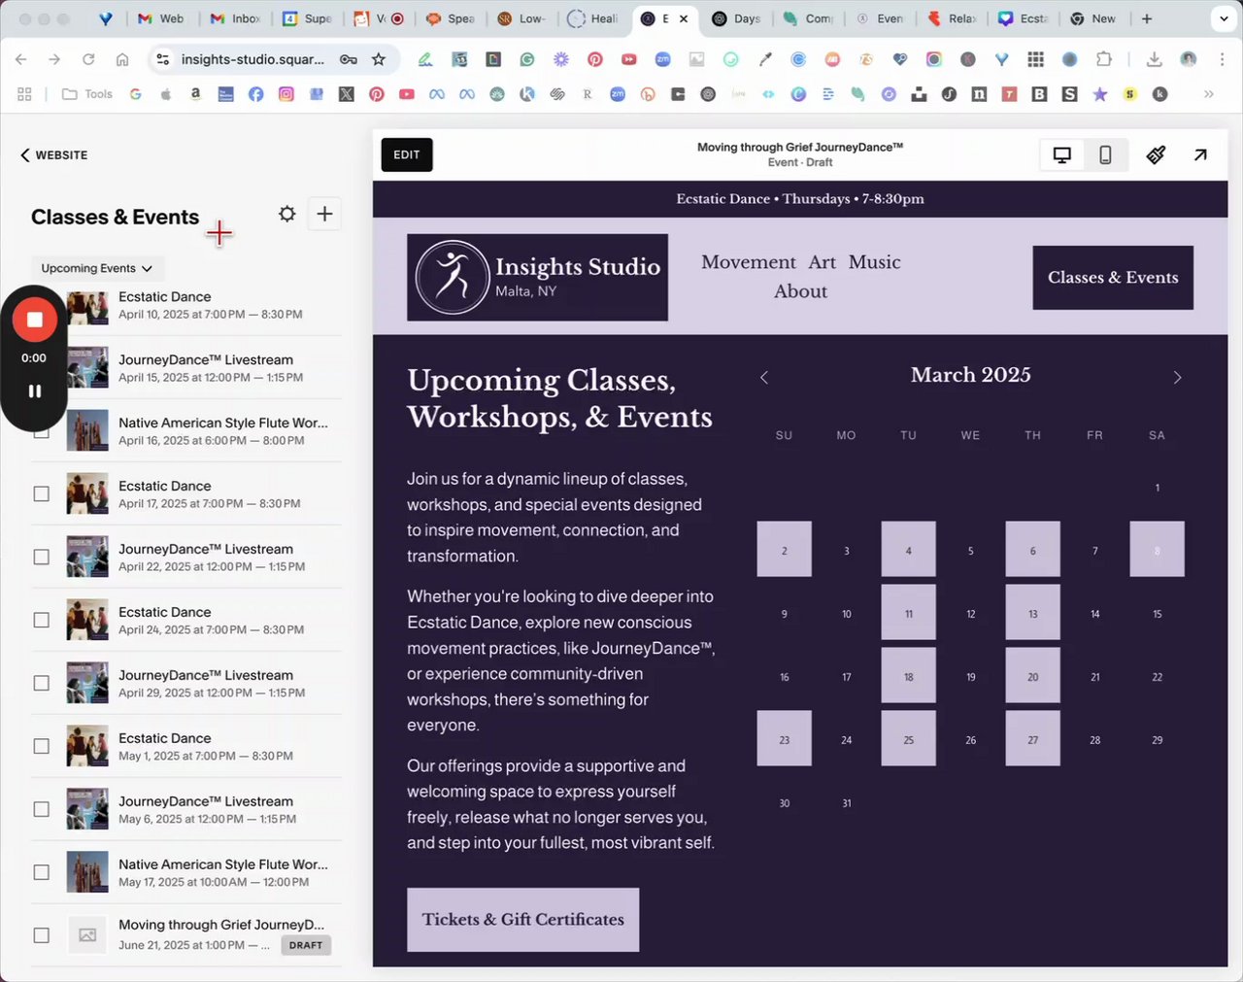Tick checkbox for Ecstatic Dance May 1

pos(41,746)
